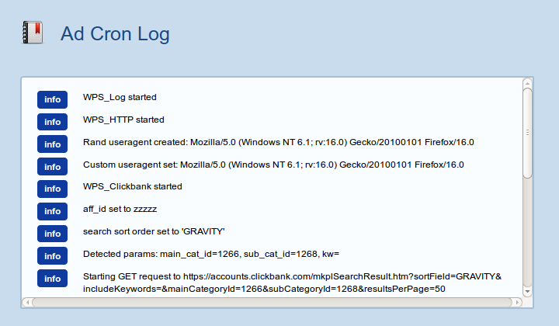The height and width of the screenshot is (326, 559).
Task: Click the clickbank GET request URL text
Action: [292, 283]
